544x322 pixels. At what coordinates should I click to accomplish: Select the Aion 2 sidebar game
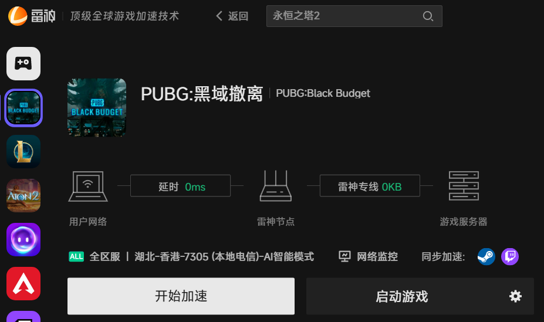[23, 195]
